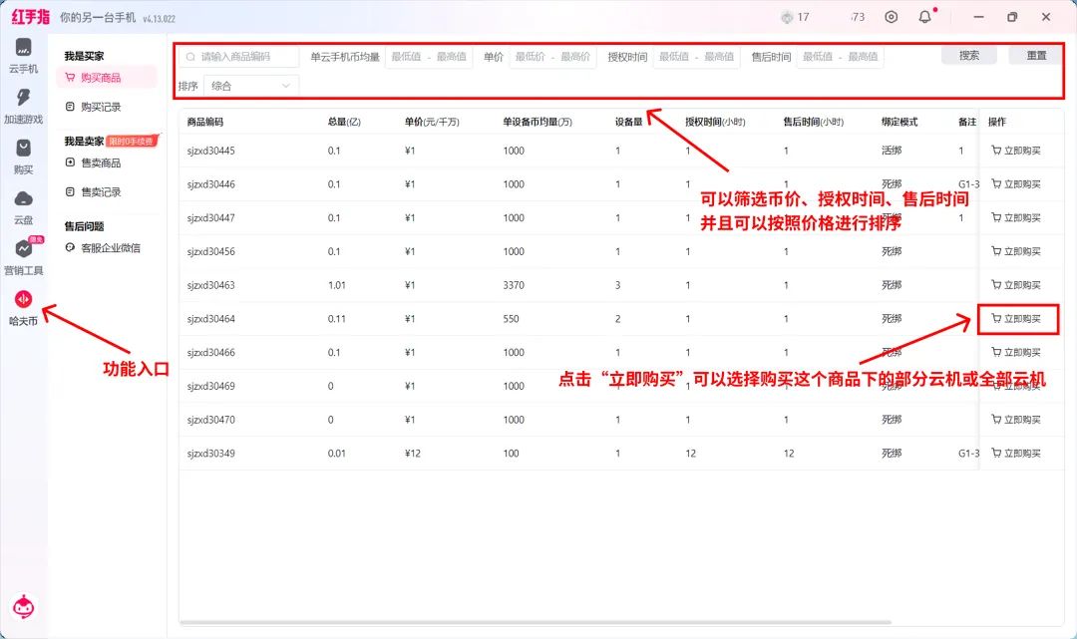The width and height of the screenshot is (1077, 639).
Task: Click 单价 最低价 field
Action: (x=530, y=56)
